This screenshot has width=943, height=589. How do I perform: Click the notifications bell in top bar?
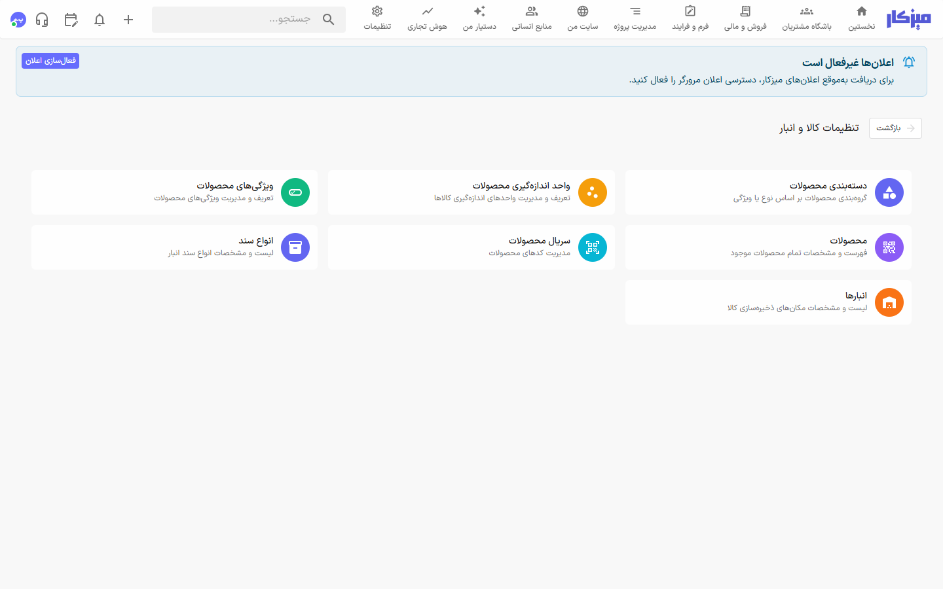click(100, 20)
